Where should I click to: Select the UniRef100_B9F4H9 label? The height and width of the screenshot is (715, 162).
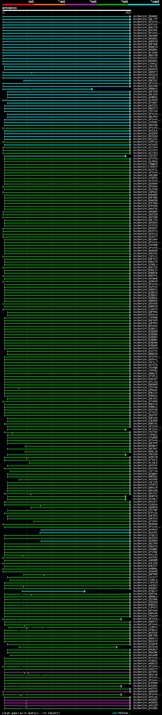[145, 44]
